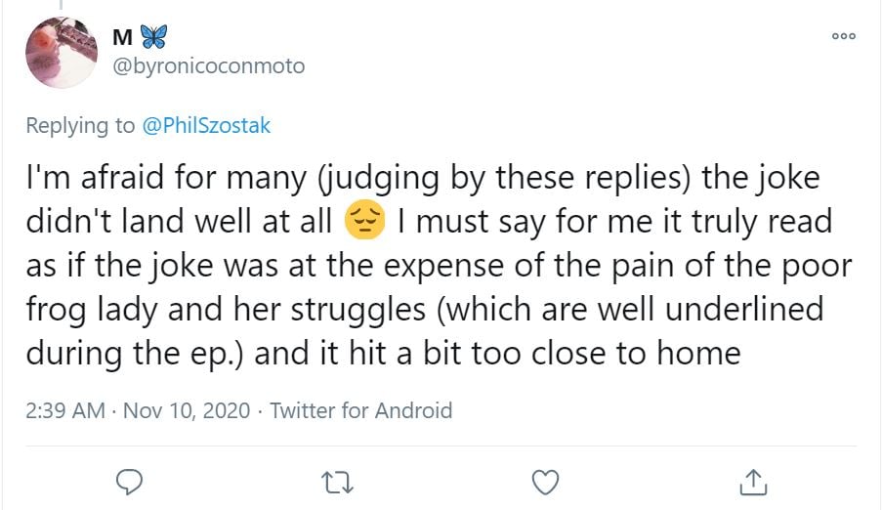Open the author's profile avatar picture

[61, 52]
